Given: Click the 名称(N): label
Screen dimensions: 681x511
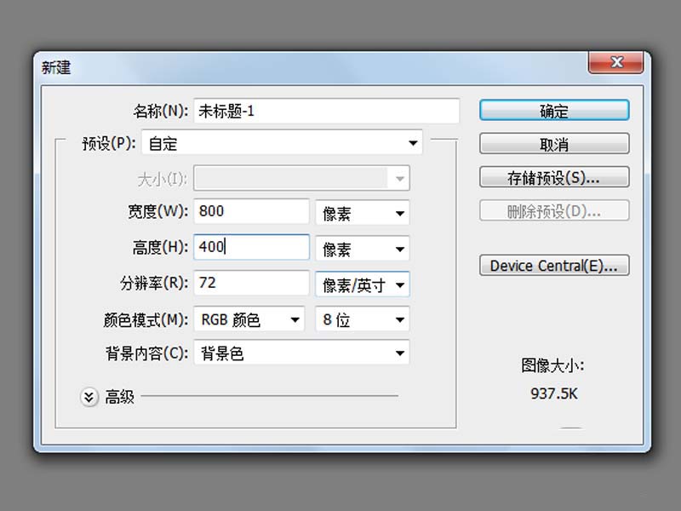Looking at the screenshot, I should tap(161, 112).
